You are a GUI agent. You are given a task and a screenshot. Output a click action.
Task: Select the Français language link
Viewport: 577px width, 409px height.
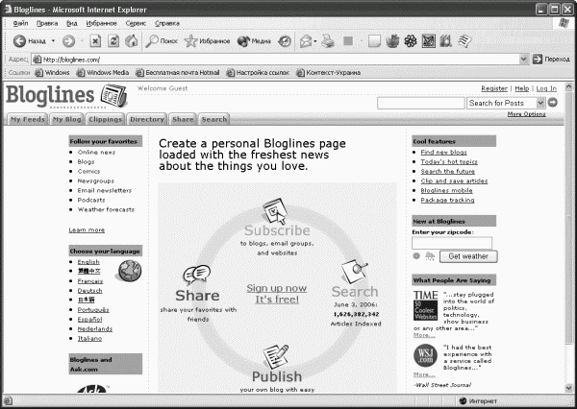click(x=90, y=280)
